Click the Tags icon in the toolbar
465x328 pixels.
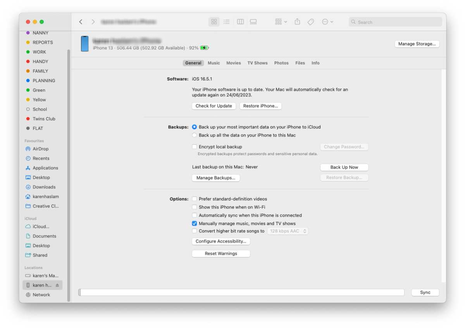(x=310, y=22)
